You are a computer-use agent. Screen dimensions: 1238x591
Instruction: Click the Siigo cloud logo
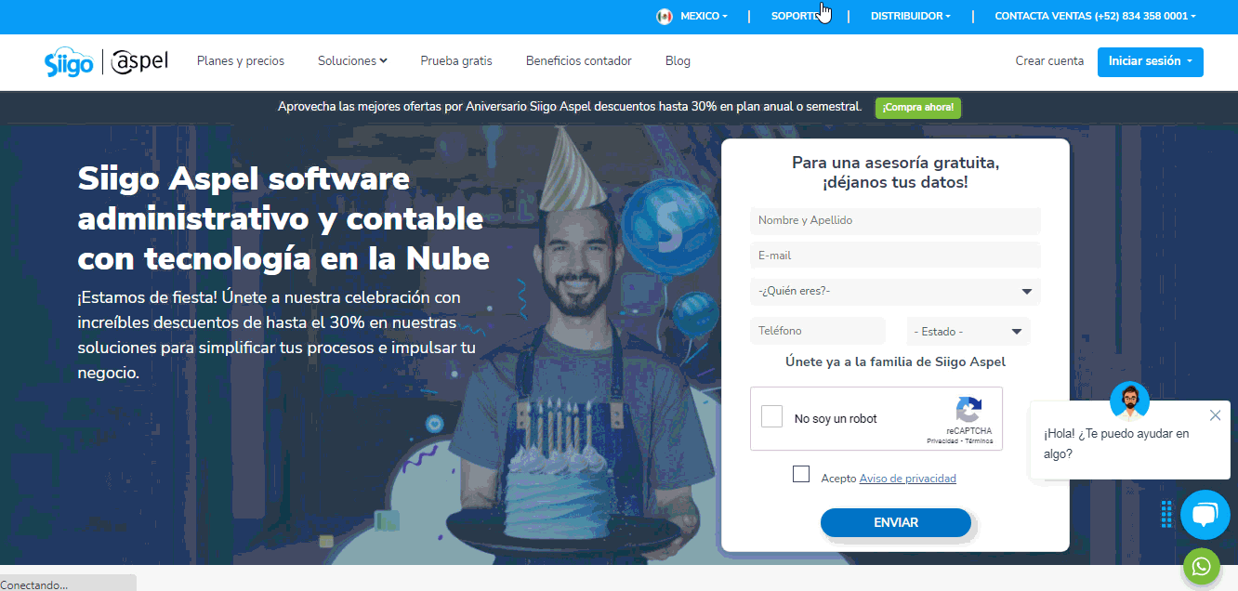pos(69,61)
